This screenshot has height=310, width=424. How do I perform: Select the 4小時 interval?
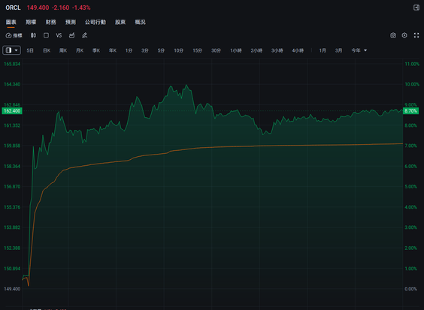point(298,50)
